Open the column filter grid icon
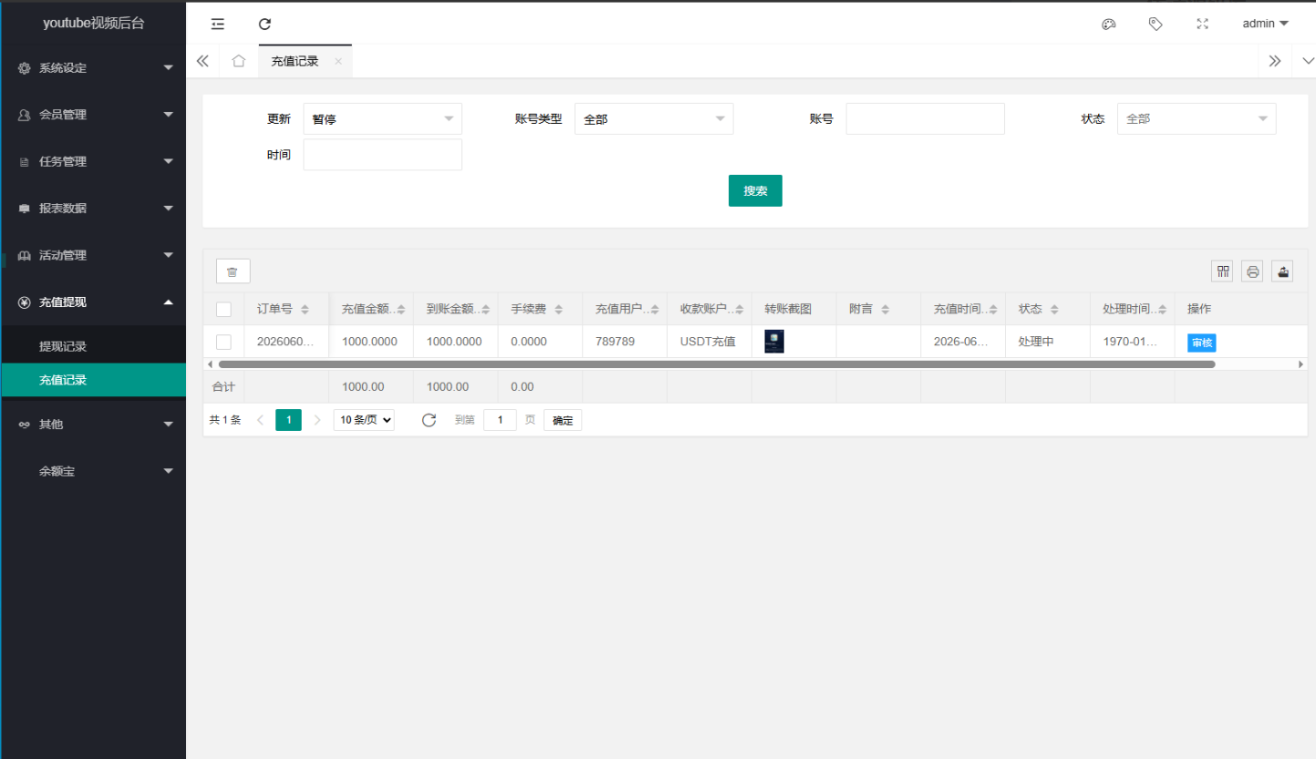Screen dimensions: 1316x759 (1223, 271)
